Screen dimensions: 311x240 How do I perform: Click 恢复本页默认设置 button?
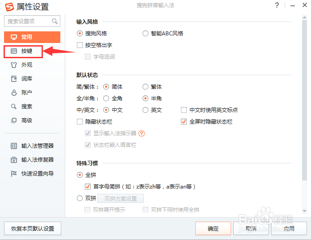coord(33,228)
